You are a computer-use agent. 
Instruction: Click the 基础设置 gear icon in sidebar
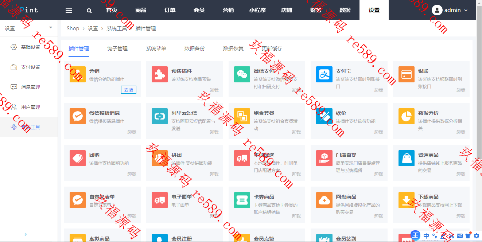tap(14, 47)
